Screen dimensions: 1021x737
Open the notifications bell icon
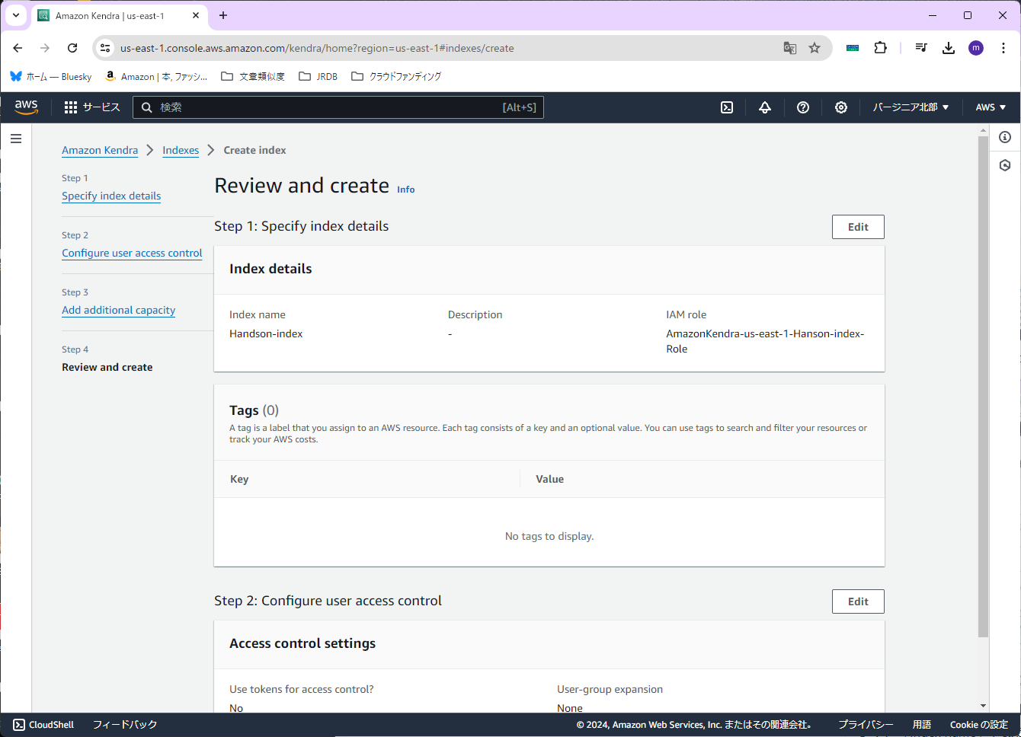pos(765,107)
